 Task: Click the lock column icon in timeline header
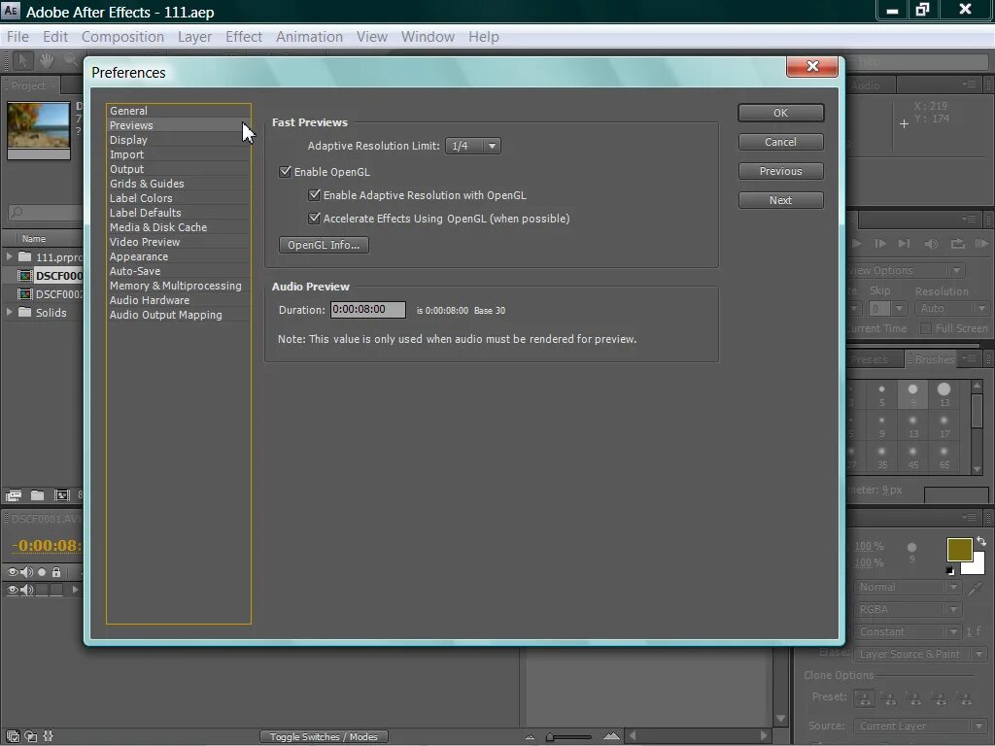coord(56,571)
